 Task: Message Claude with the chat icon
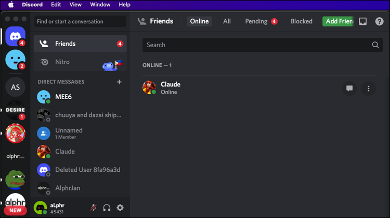coord(349,88)
